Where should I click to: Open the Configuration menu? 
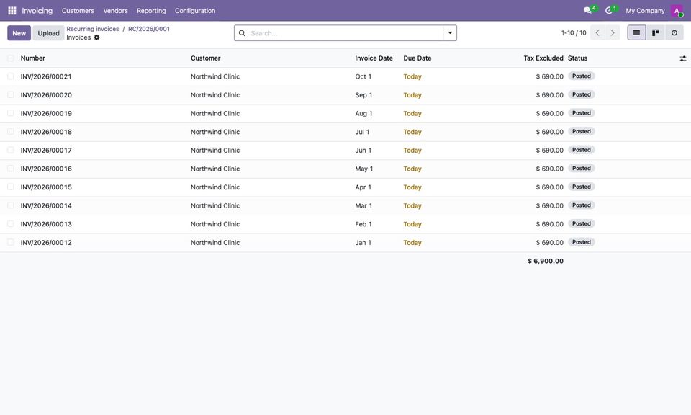tap(195, 11)
